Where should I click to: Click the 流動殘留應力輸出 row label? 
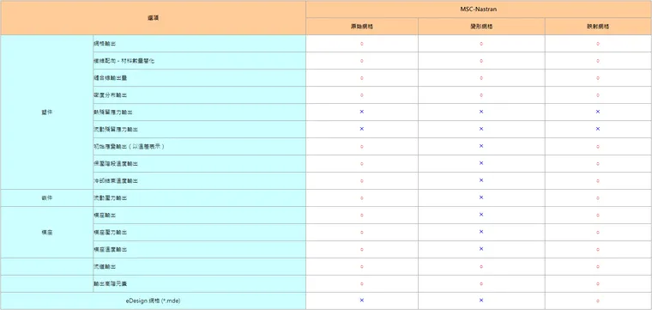pyautogui.click(x=116, y=130)
